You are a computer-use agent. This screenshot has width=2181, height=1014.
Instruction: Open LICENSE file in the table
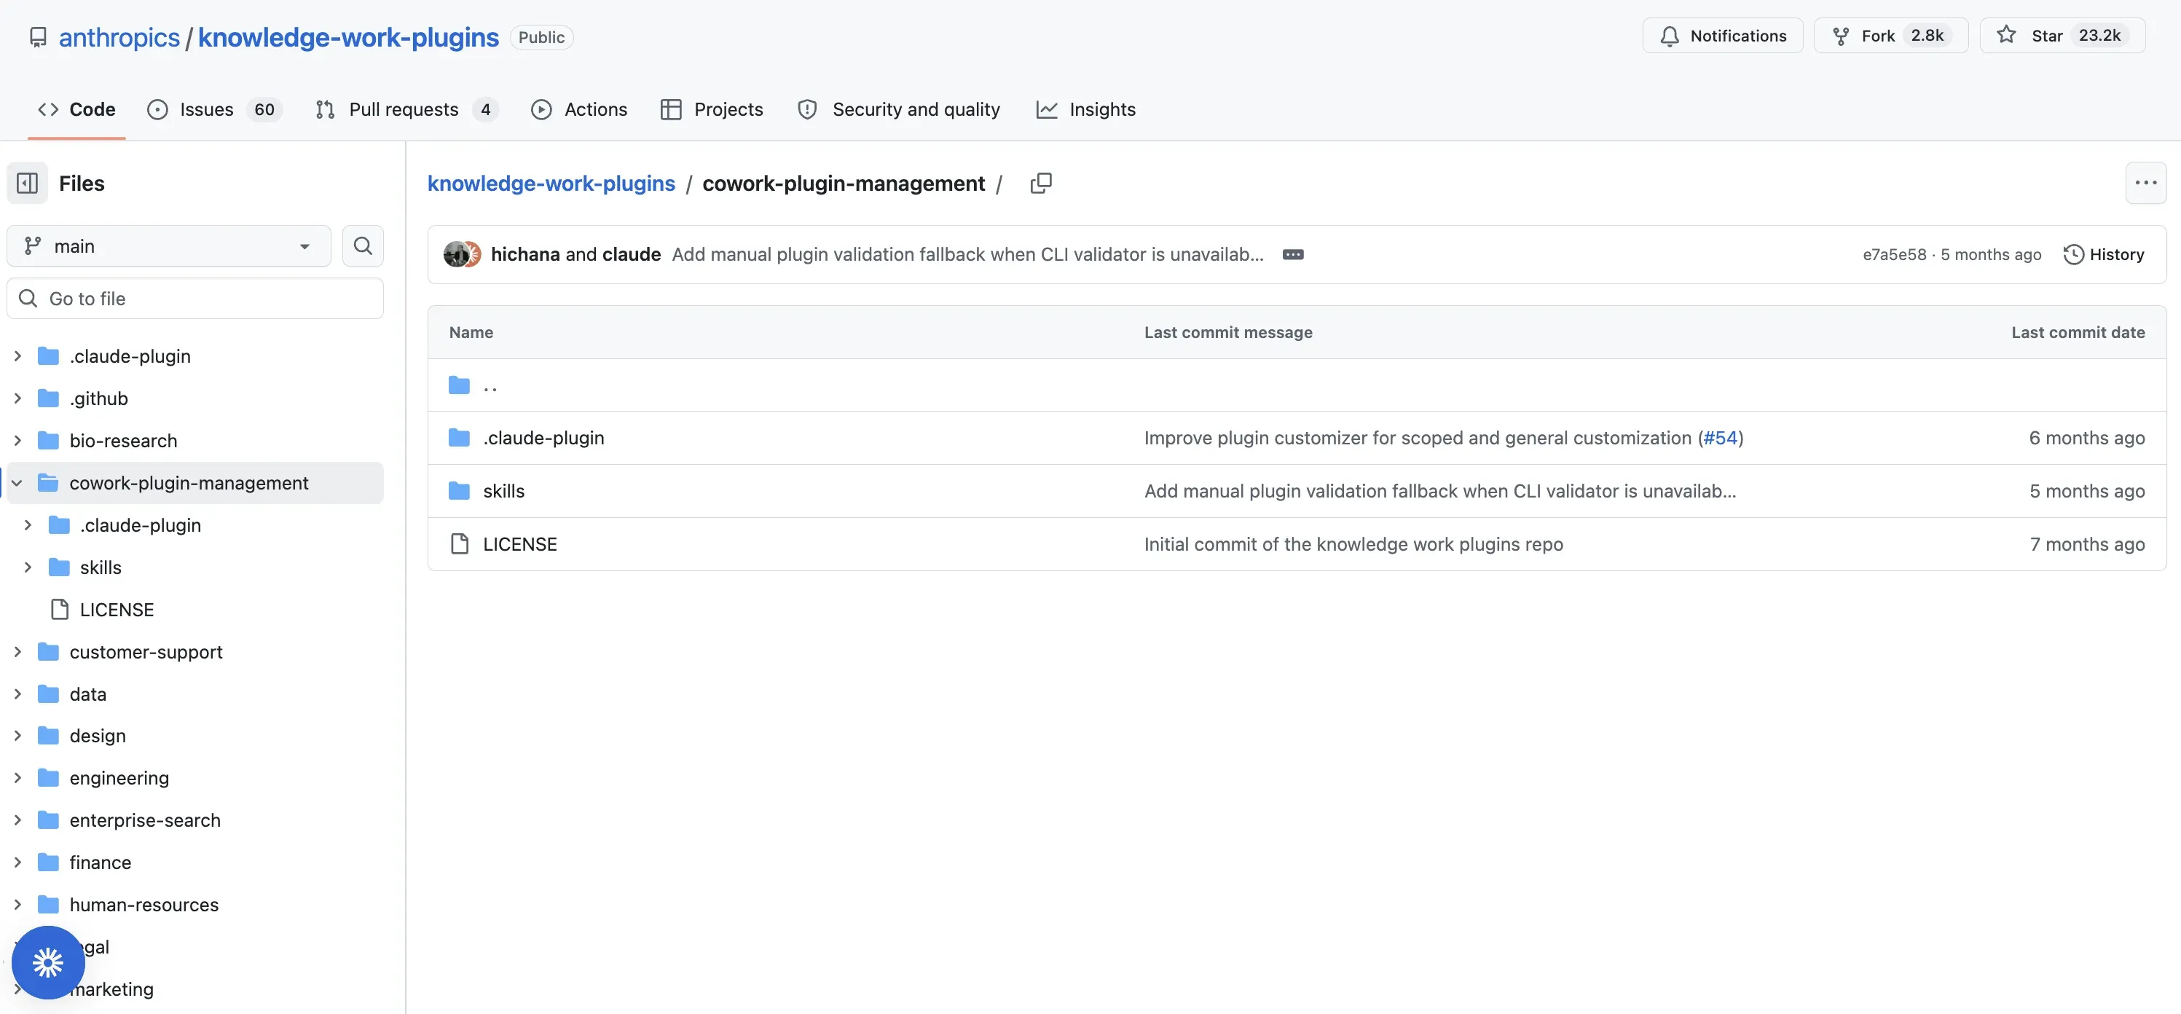click(520, 544)
